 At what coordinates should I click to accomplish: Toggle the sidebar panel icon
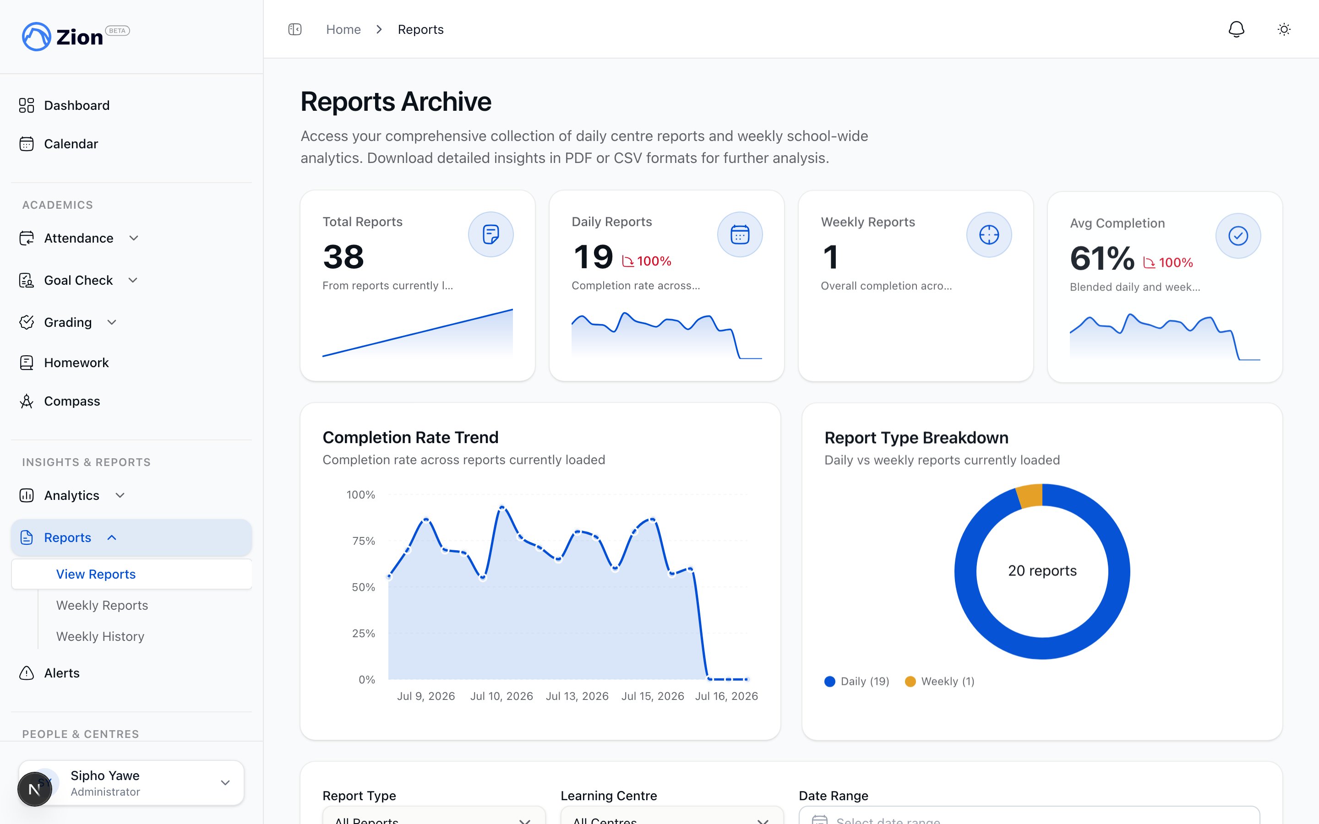(x=295, y=29)
